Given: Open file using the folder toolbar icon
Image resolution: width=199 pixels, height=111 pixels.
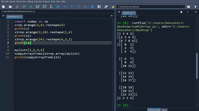Looking at the screenshot, I should (10, 7).
